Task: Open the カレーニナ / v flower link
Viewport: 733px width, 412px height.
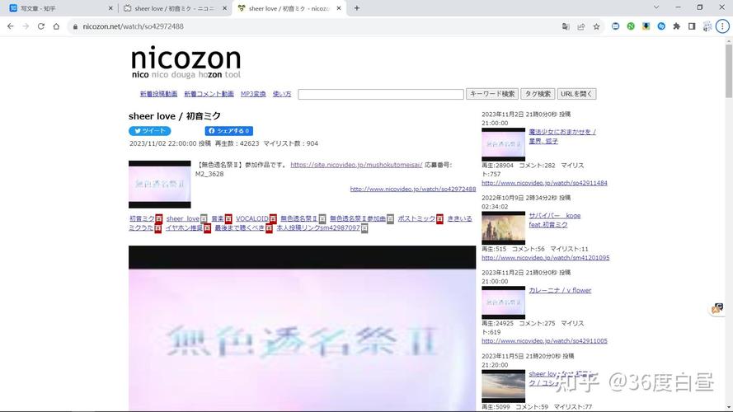Action: coord(560,290)
